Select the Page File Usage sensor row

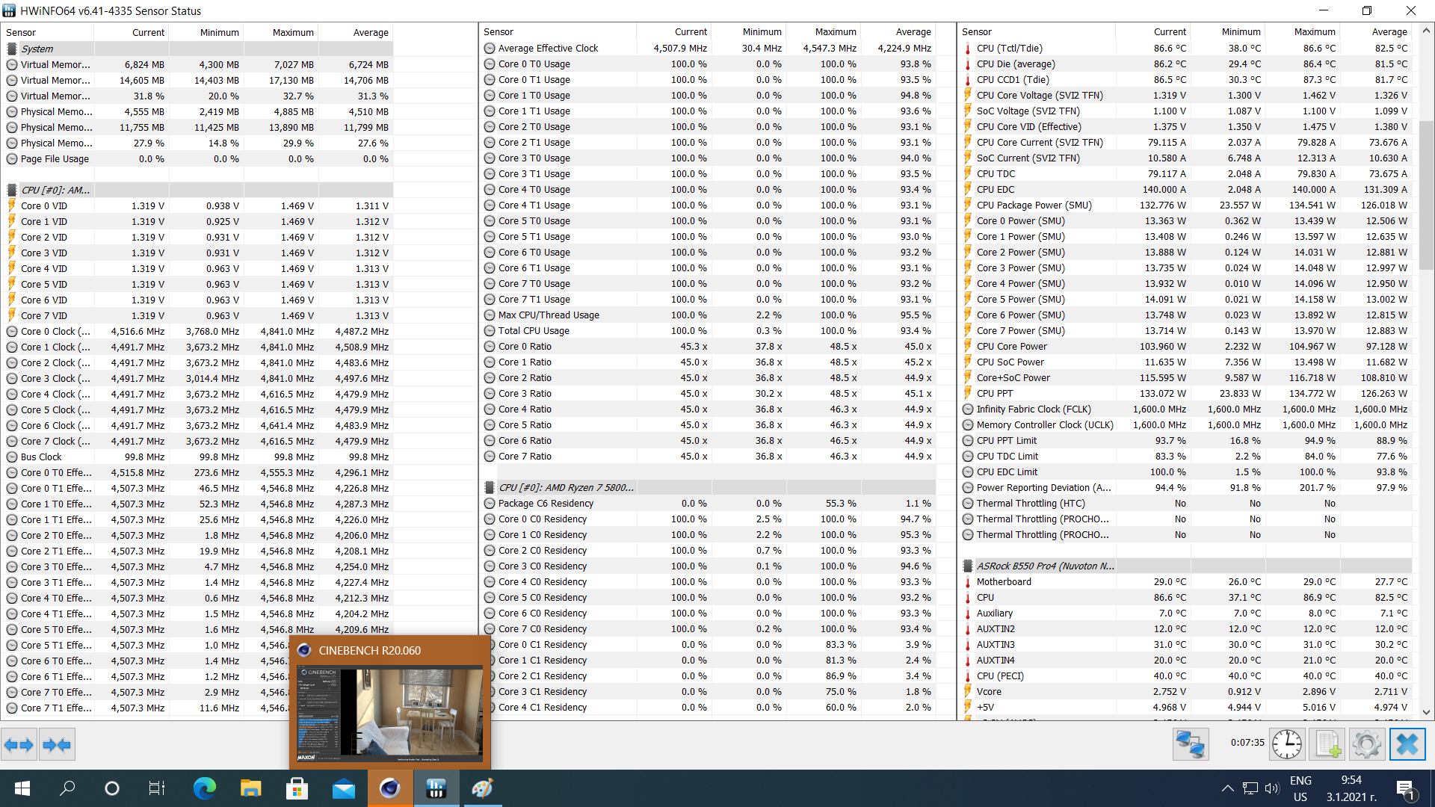(198, 158)
